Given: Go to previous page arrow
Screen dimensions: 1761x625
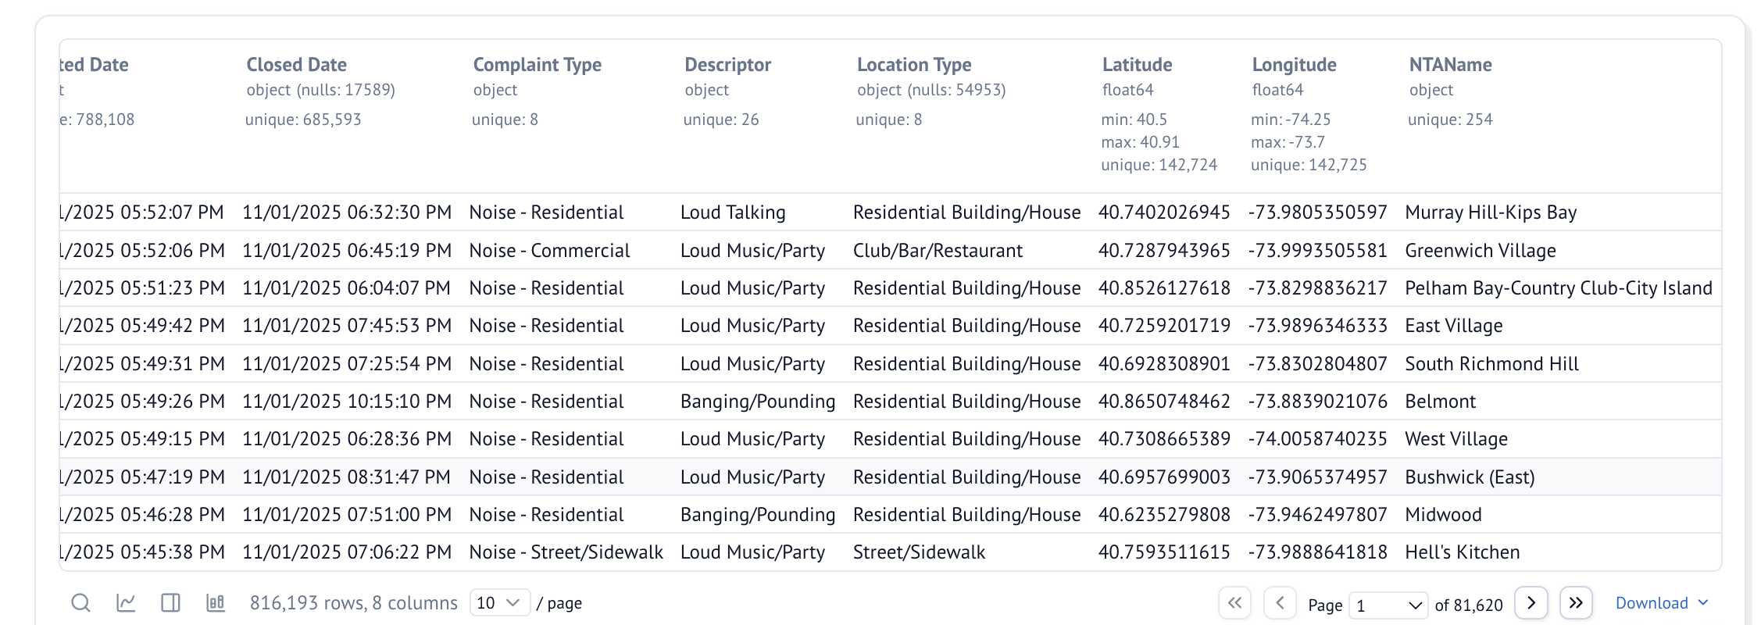Looking at the screenshot, I should click(1280, 602).
